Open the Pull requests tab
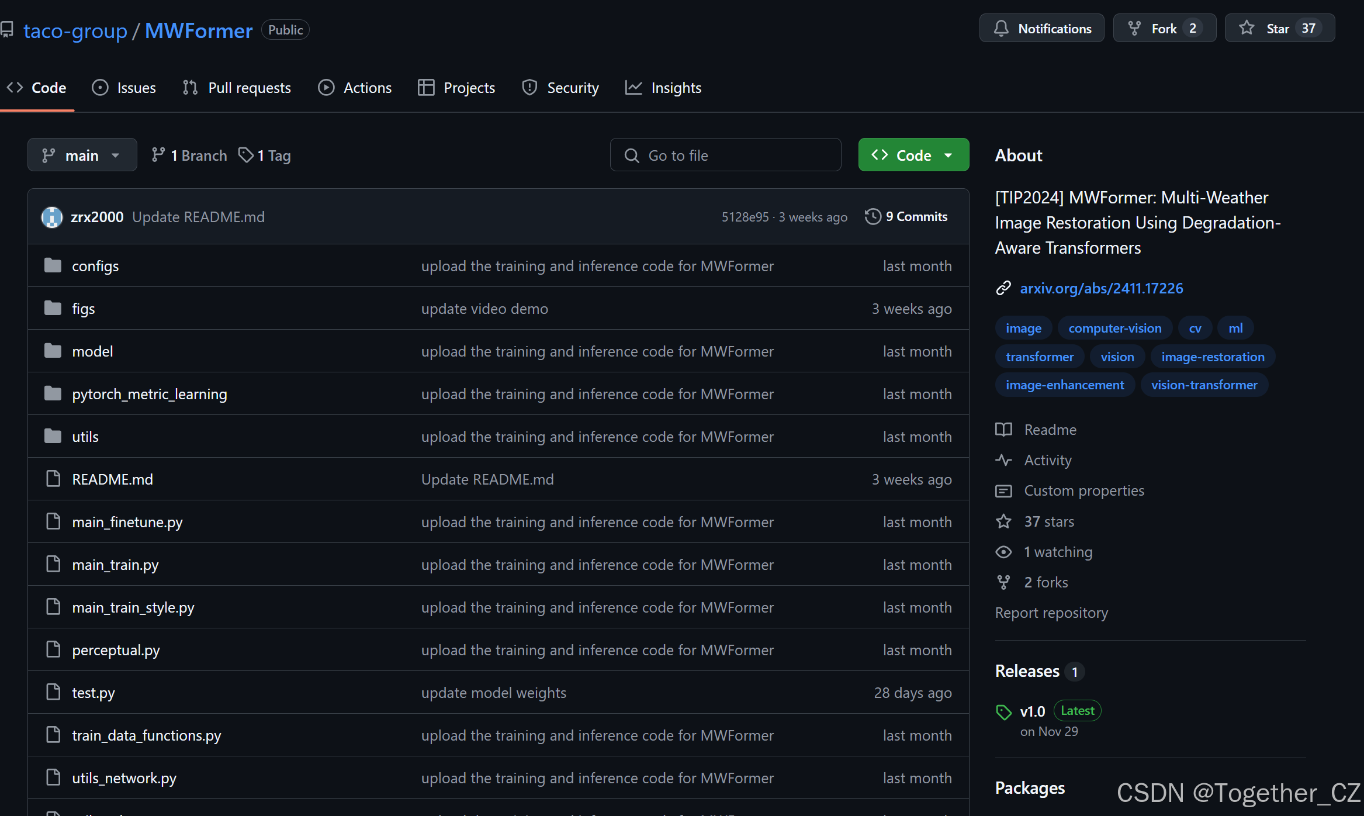The image size is (1364, 816). pyautogui.click(x=237, y=88)
